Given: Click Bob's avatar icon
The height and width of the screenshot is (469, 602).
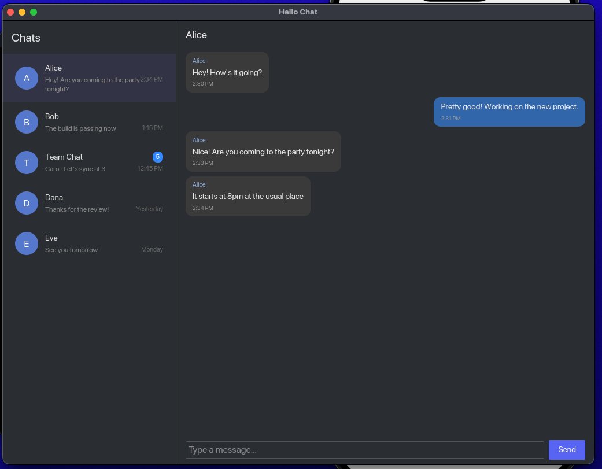Looking at the screenshot, I should point(26,122).
